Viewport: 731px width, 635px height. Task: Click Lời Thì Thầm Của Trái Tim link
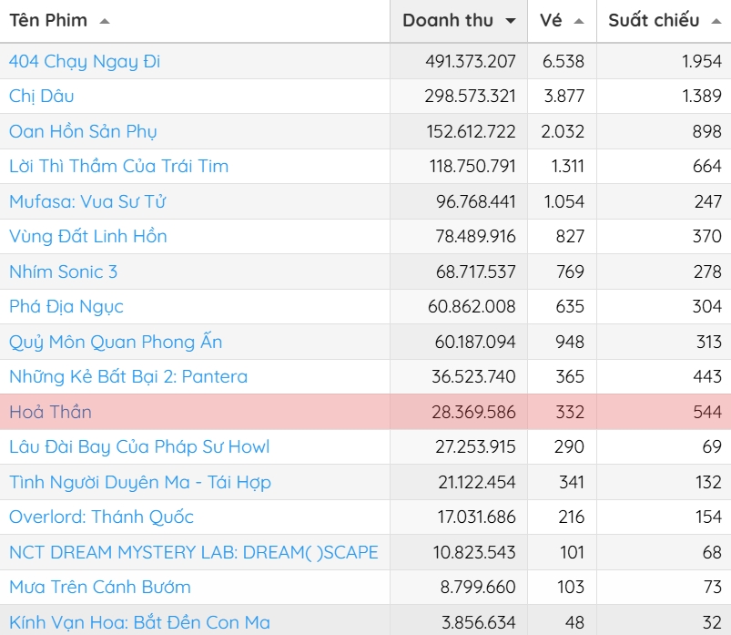[x=118, y=166]
